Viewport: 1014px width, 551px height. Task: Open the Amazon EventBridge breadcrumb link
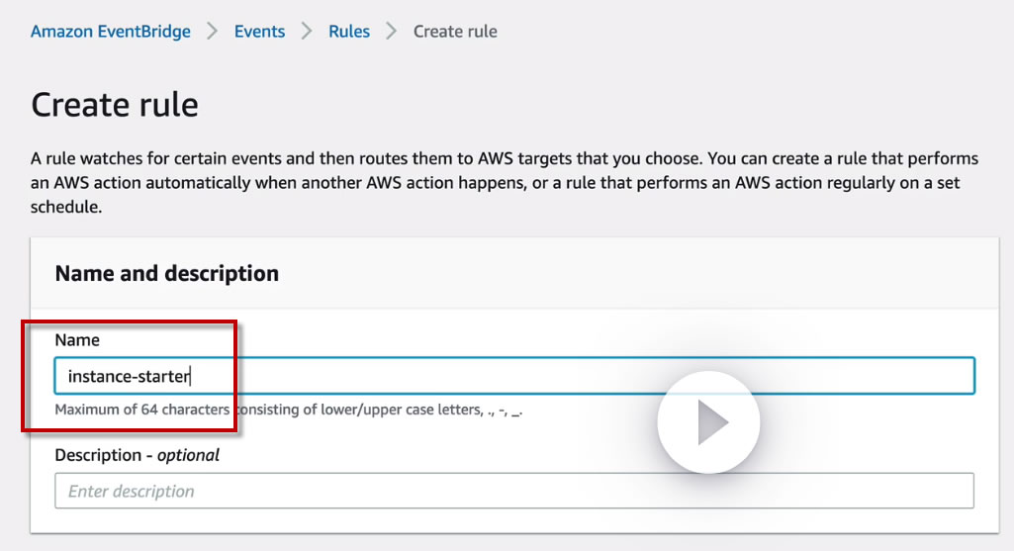tap(110, 32)
